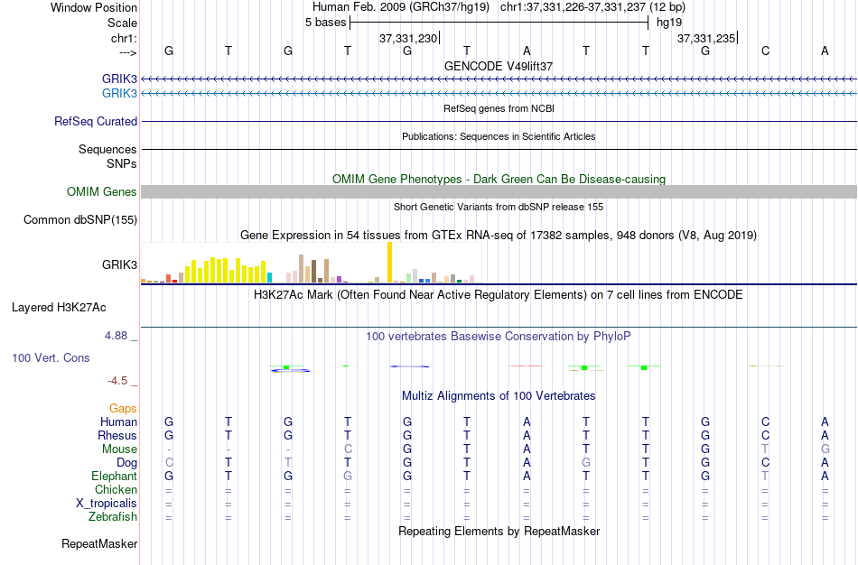Click the OMIM Genes track label
The height and width of the screenshot is (565, 858).
102,192
